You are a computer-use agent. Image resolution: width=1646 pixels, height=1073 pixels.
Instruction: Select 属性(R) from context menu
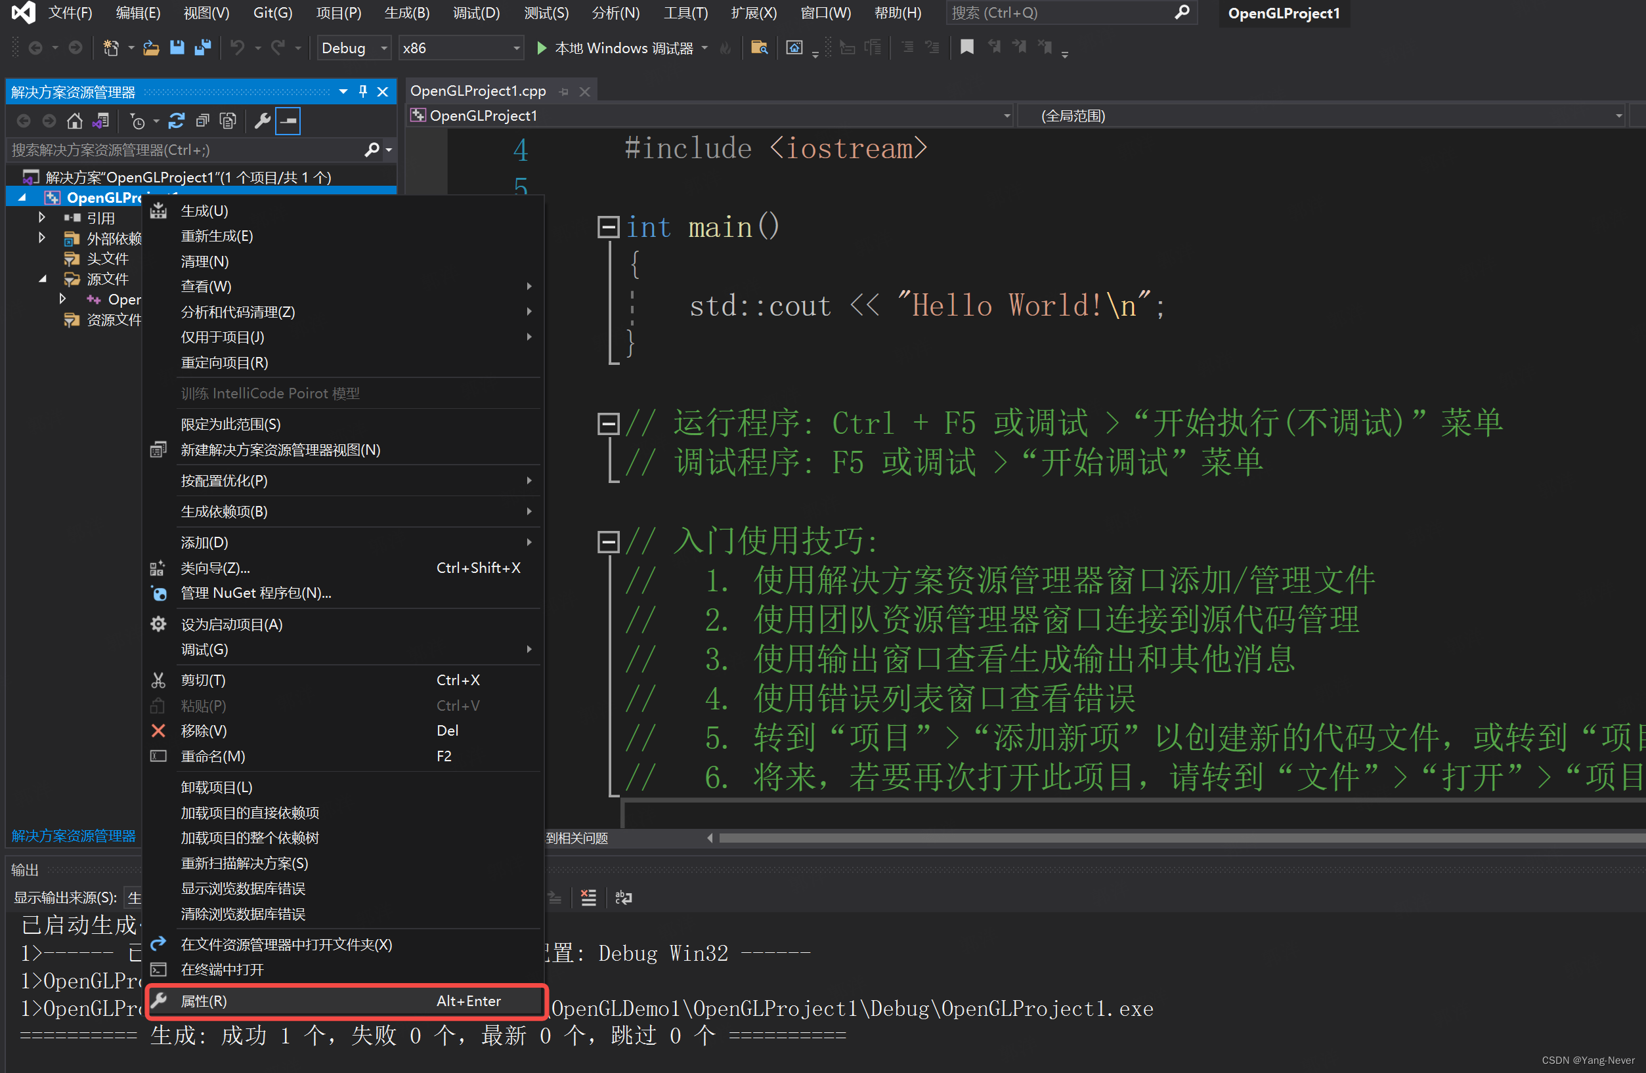click(346, 1001)
